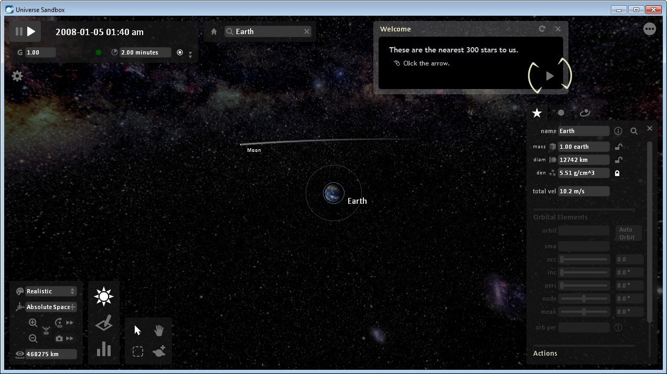Click the home icon next to search
The image size is (667, 374).
click(x=214, y=31)
